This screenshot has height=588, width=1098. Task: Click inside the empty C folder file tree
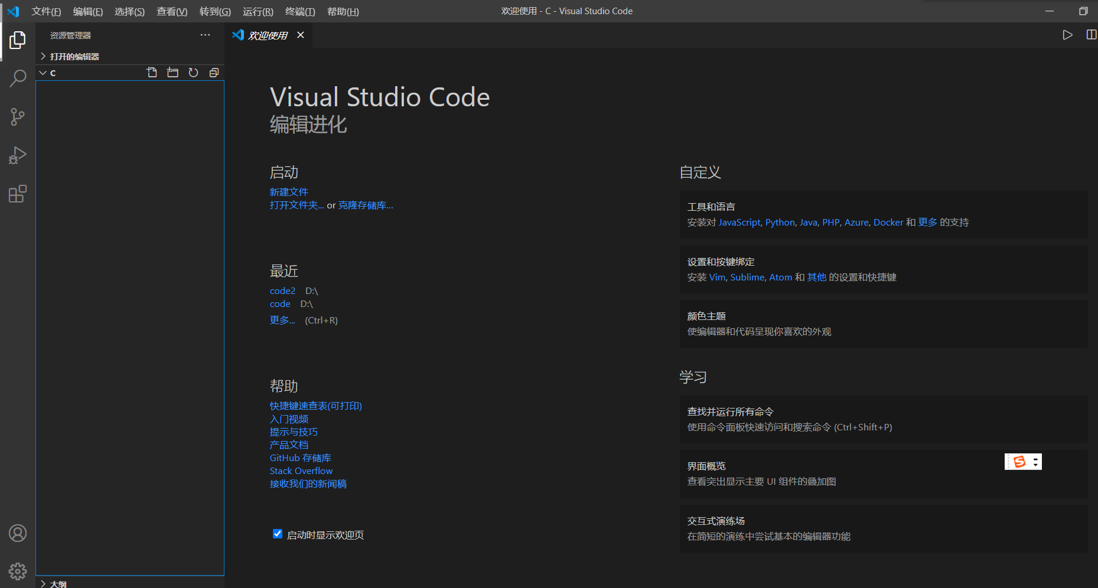click(130, 328)
